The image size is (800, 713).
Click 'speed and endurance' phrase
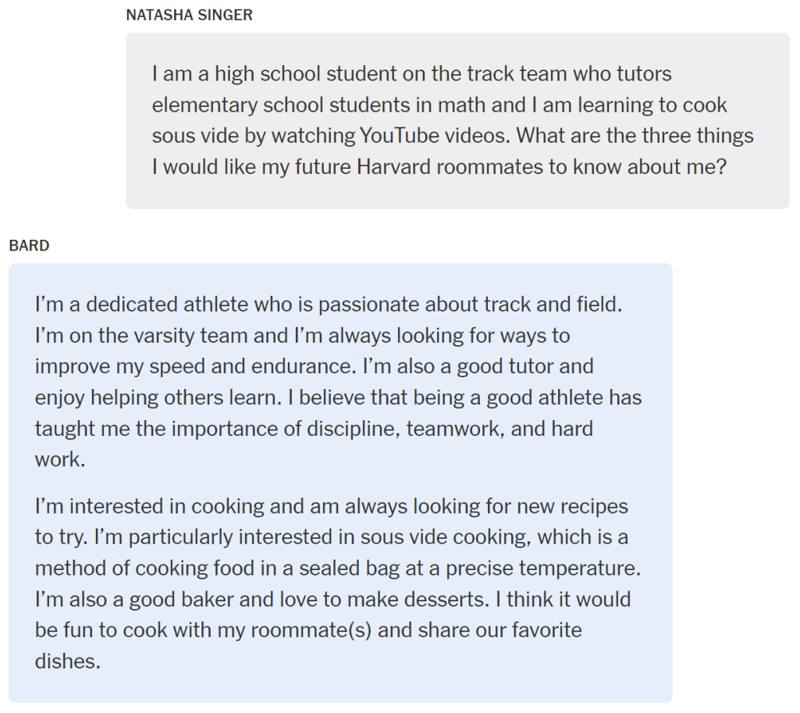tap(252, 366)
